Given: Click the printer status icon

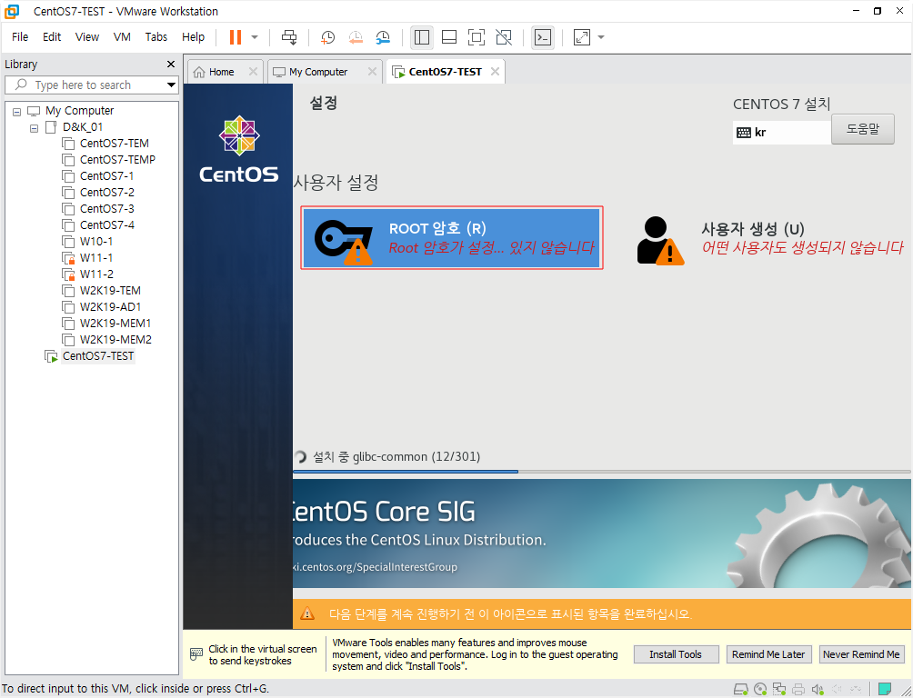Looking at the screenshot, I should [798, 689].
